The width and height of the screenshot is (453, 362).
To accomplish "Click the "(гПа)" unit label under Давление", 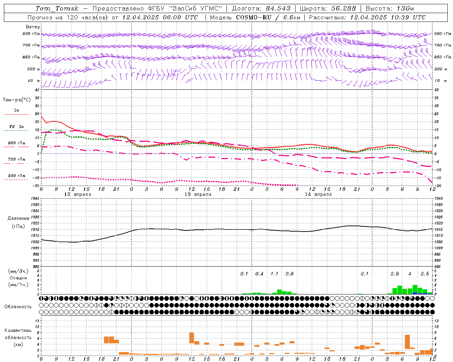I will [18, 226].
